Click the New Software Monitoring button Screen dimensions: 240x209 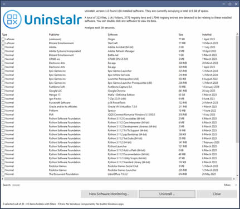(x=109, y=194)
